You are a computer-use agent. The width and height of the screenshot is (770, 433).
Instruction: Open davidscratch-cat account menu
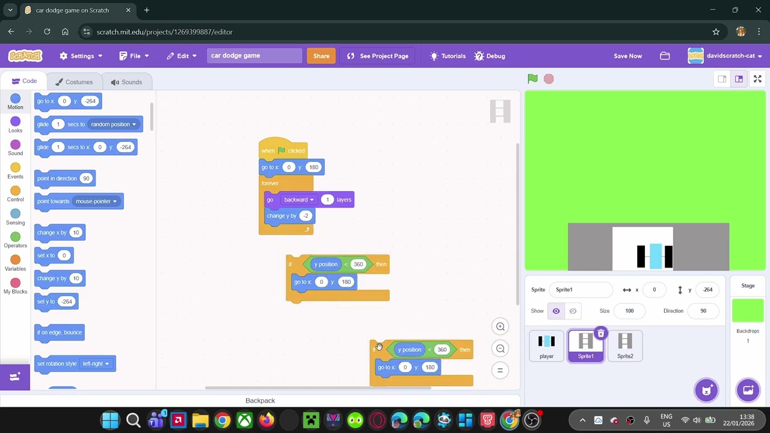tap(725, 56)
